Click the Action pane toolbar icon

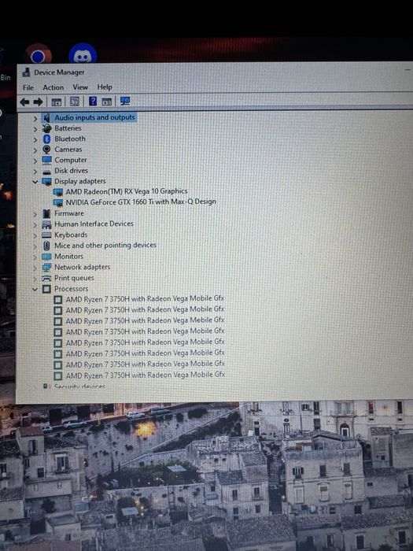coord(107,102)
